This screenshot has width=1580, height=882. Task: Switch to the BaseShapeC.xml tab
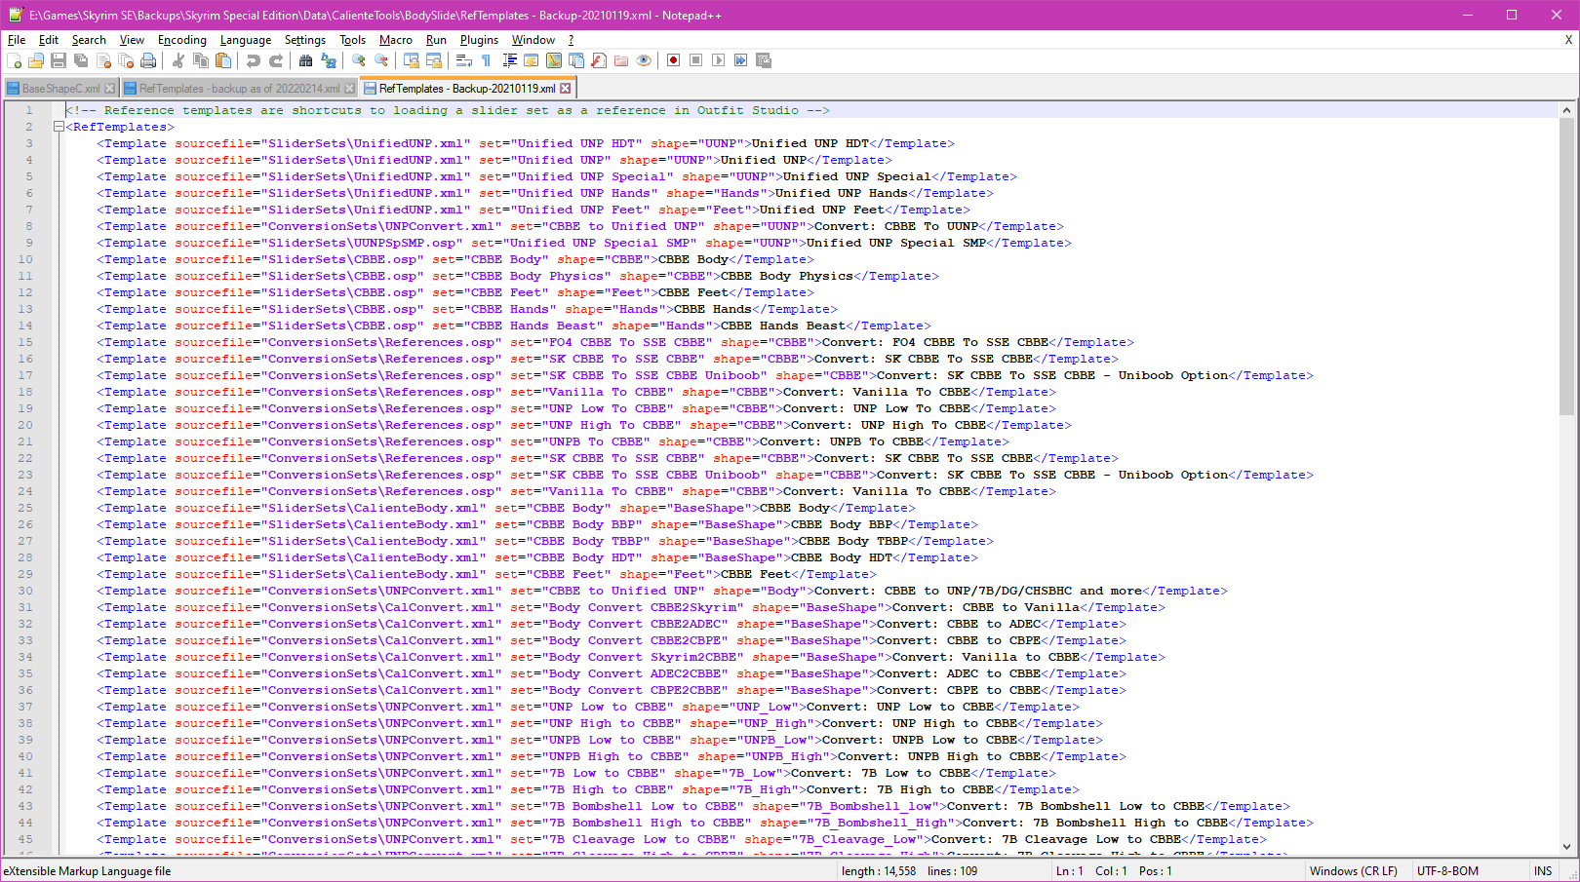60,89
